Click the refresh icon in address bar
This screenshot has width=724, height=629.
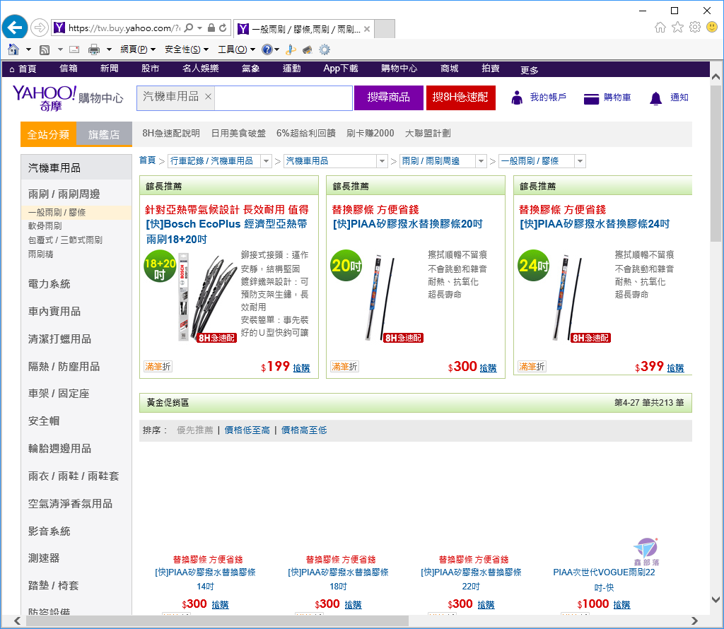[x=223, y=28]
